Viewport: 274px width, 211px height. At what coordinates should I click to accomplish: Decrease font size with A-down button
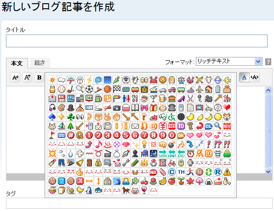[15, 77]
